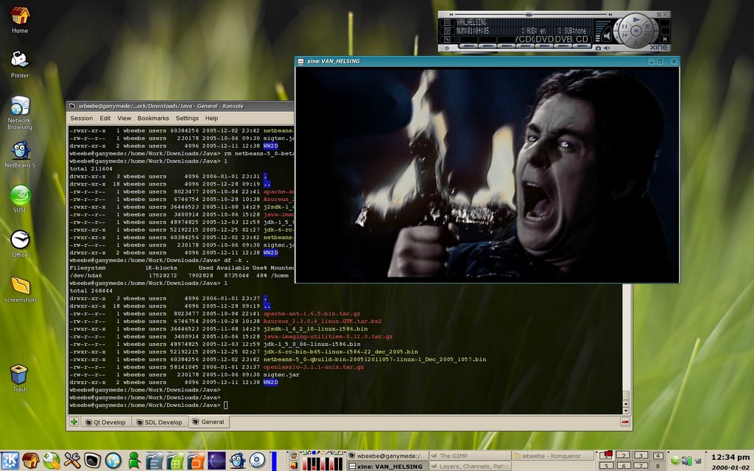Viewport: 754px width, 471px height.
Task: Open the xine playlist editor button
Action: tap(447, 23)
